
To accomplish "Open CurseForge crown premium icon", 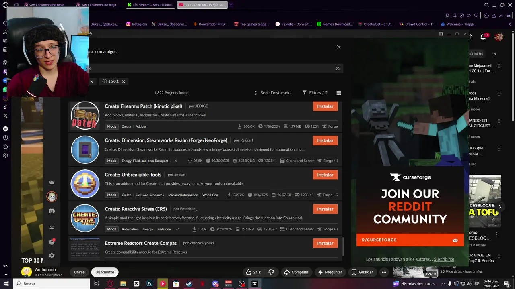I will [x=51, y=182].
